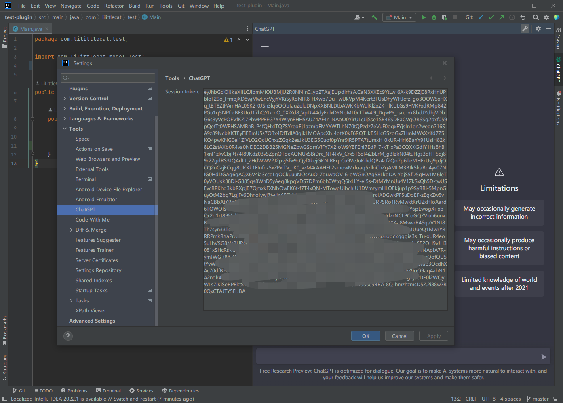The image size is (563, 403).
Task: Open the File menu
Action: 22,6
